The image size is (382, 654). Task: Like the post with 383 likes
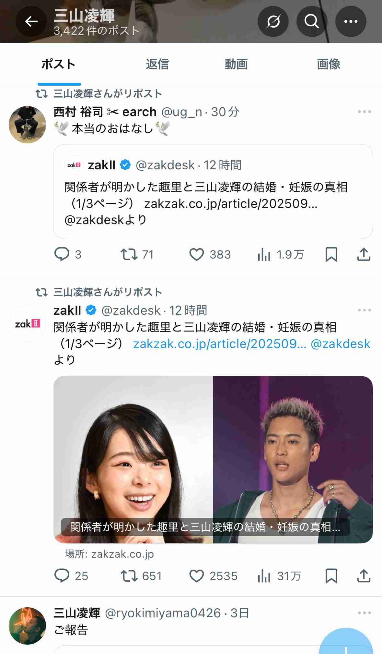tap(210, 254)
